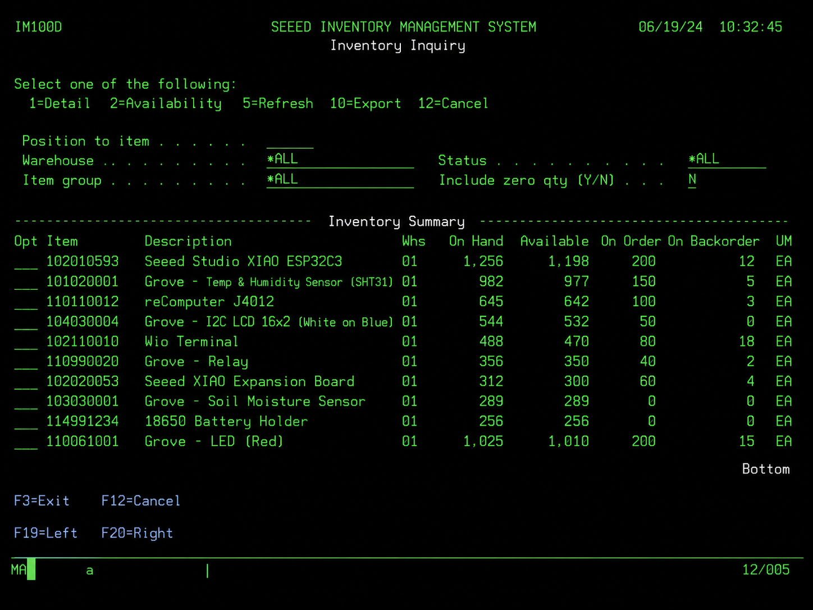Viewport: 813px width, 610px height.
Task: Click the screen ID IM100D
Action: pyautogui.click(x=38, y=27)
